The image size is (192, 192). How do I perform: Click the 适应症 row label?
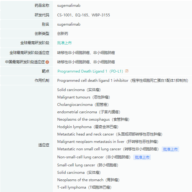tap(44, 145)
